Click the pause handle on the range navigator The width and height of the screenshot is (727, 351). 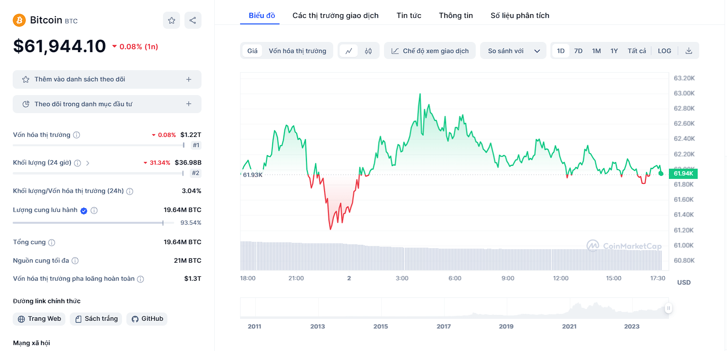click(668, 308)
